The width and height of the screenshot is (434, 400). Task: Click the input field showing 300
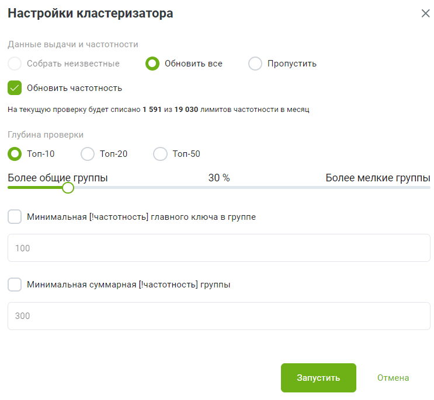click(218, 316)
